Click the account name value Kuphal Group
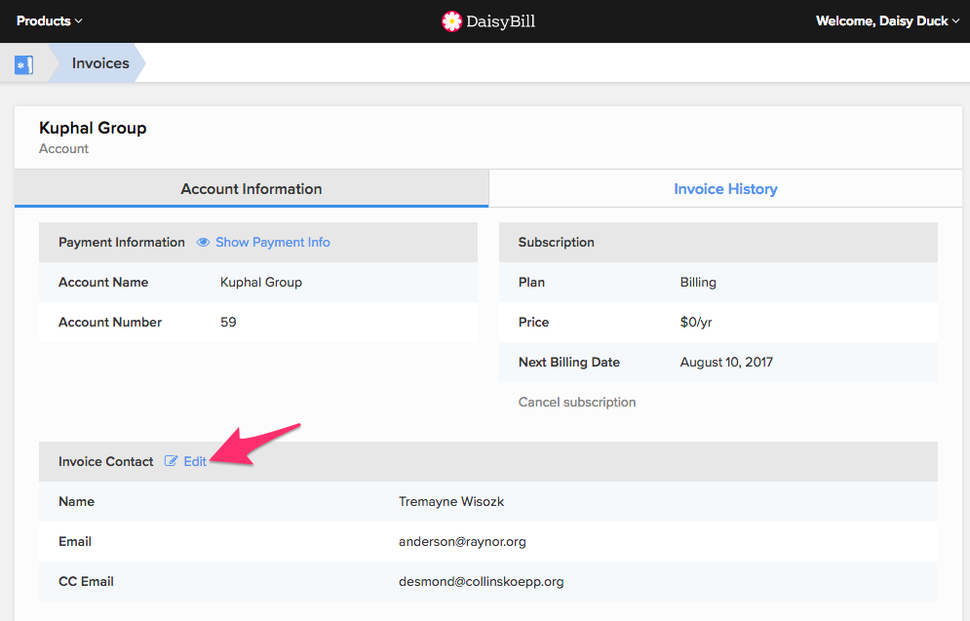The width and height of the screenshot is (970, 621). click(261, 282)
